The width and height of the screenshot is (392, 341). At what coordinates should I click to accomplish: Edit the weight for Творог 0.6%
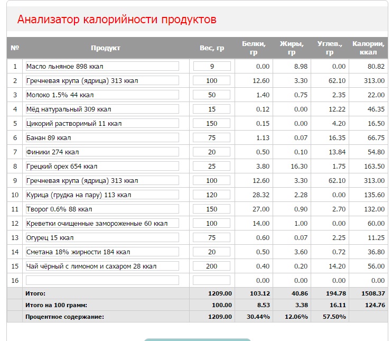(x=212, y=209)
